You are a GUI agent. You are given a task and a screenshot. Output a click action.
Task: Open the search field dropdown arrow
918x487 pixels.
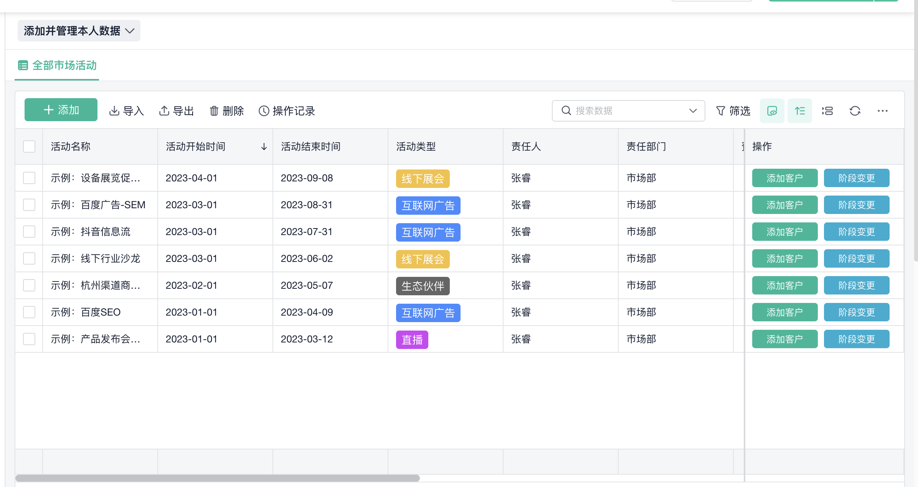[693, 111]
